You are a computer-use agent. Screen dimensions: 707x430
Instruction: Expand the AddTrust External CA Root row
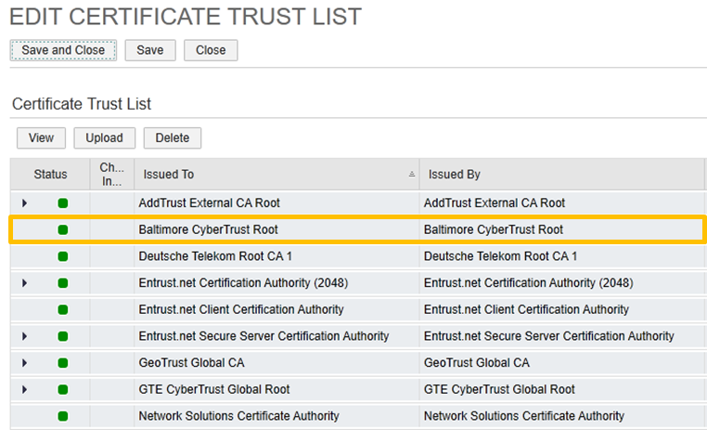pos(25,203)
